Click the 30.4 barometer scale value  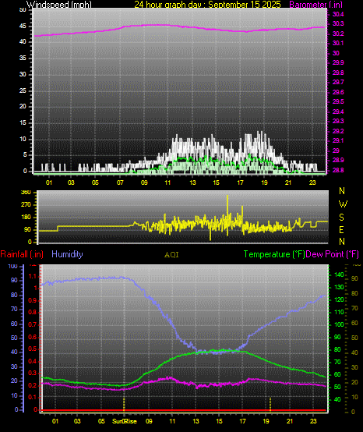(x=338, y=14)
